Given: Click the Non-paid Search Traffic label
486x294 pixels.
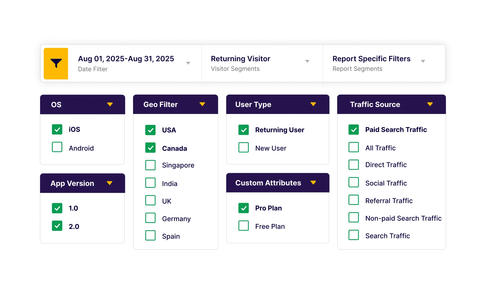Looking at the screenshot, I should (x=403, y=218).
